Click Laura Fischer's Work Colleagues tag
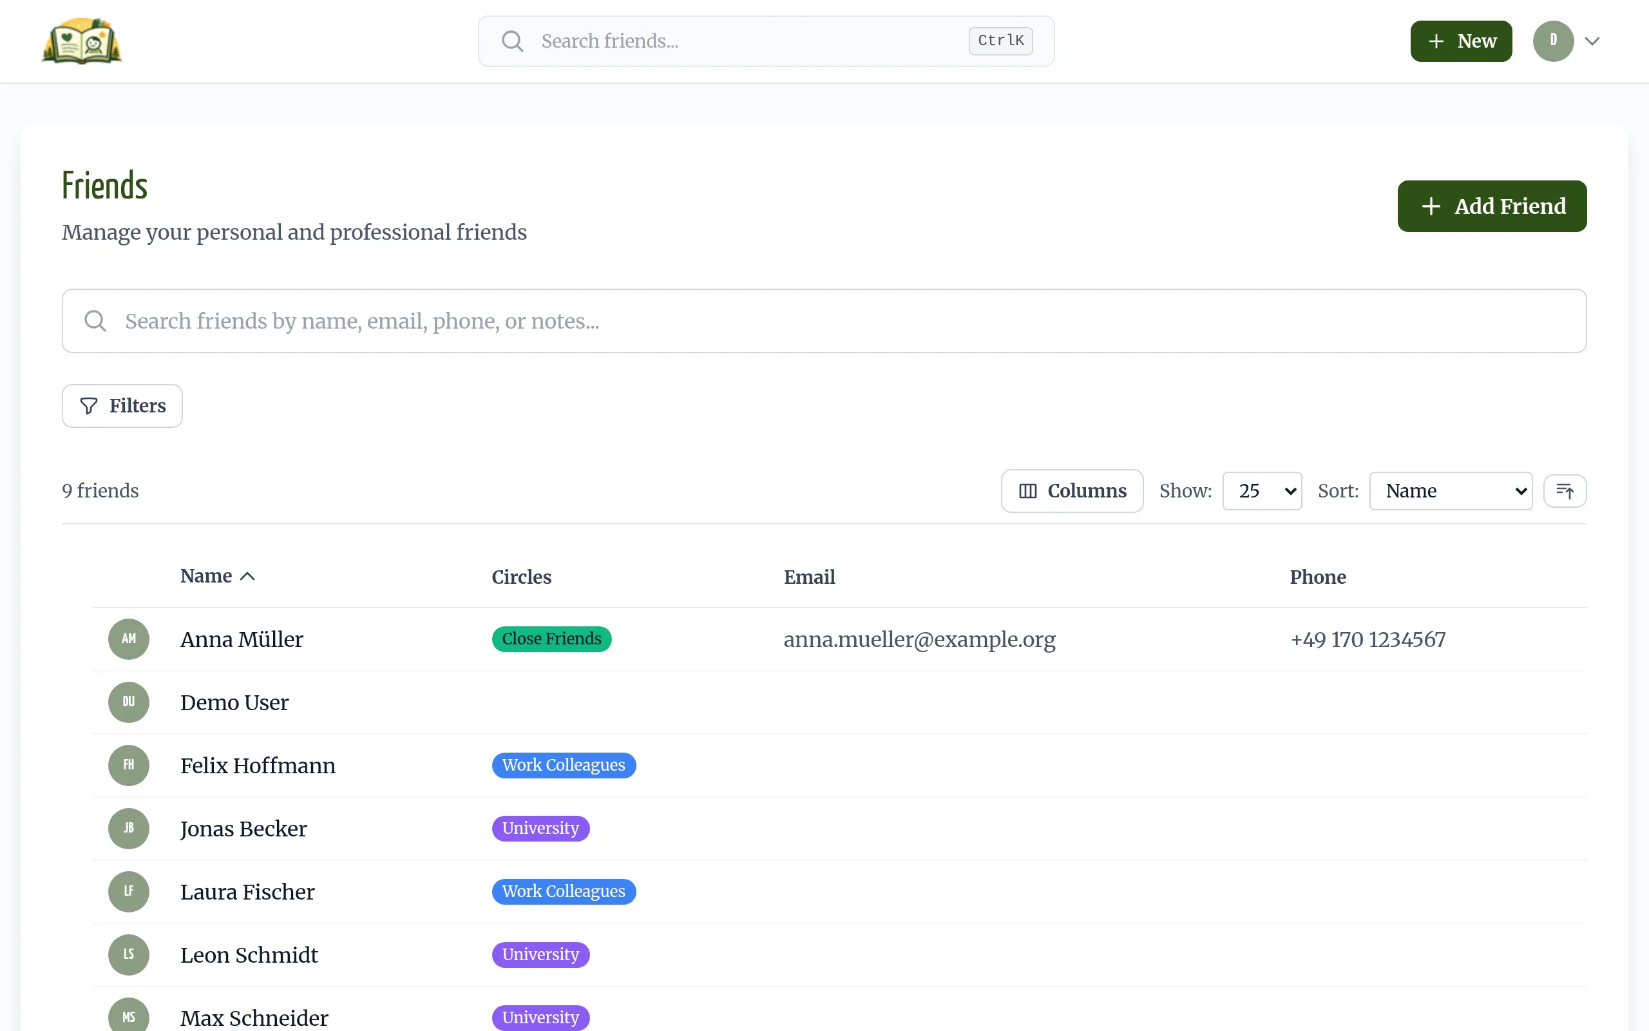The height and width of the screenshot is (1031, 1649). tap(564, 892)
